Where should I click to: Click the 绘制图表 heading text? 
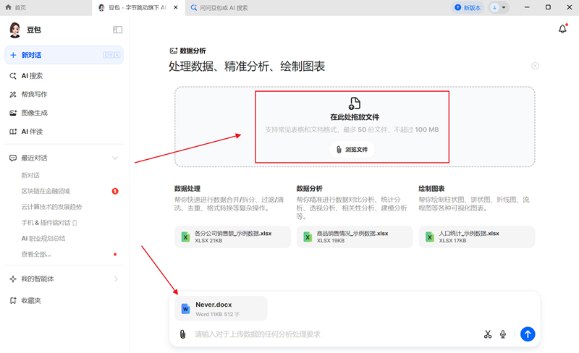tap(431, 189)
